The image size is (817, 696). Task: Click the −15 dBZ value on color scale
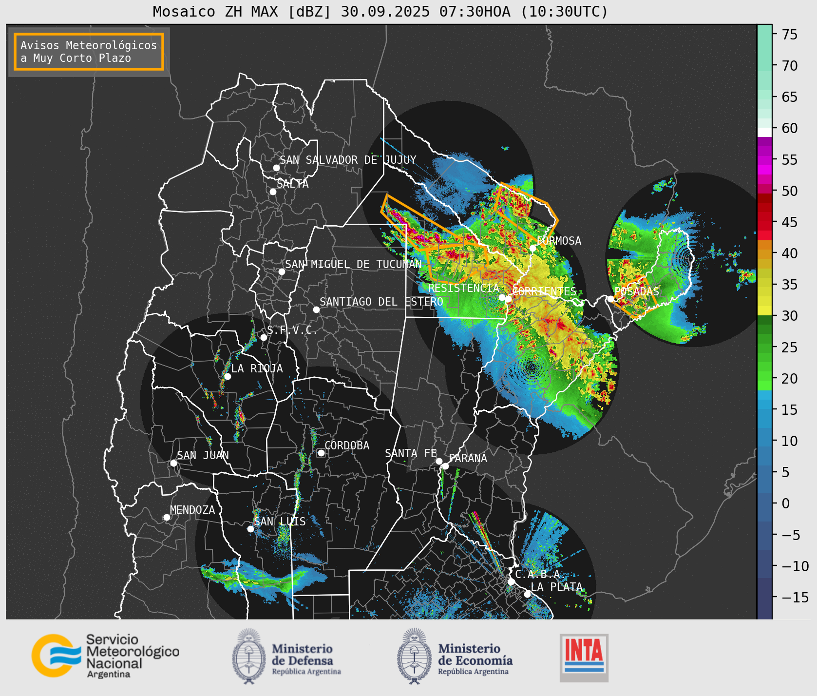(x=795, y=597)
